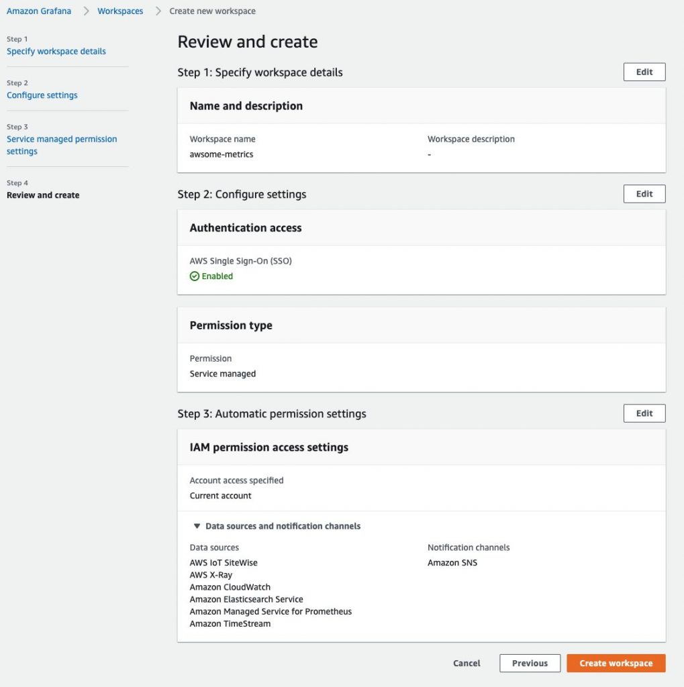
Task: Select workspace name awsome-metrics text
Action: point(222,154)
